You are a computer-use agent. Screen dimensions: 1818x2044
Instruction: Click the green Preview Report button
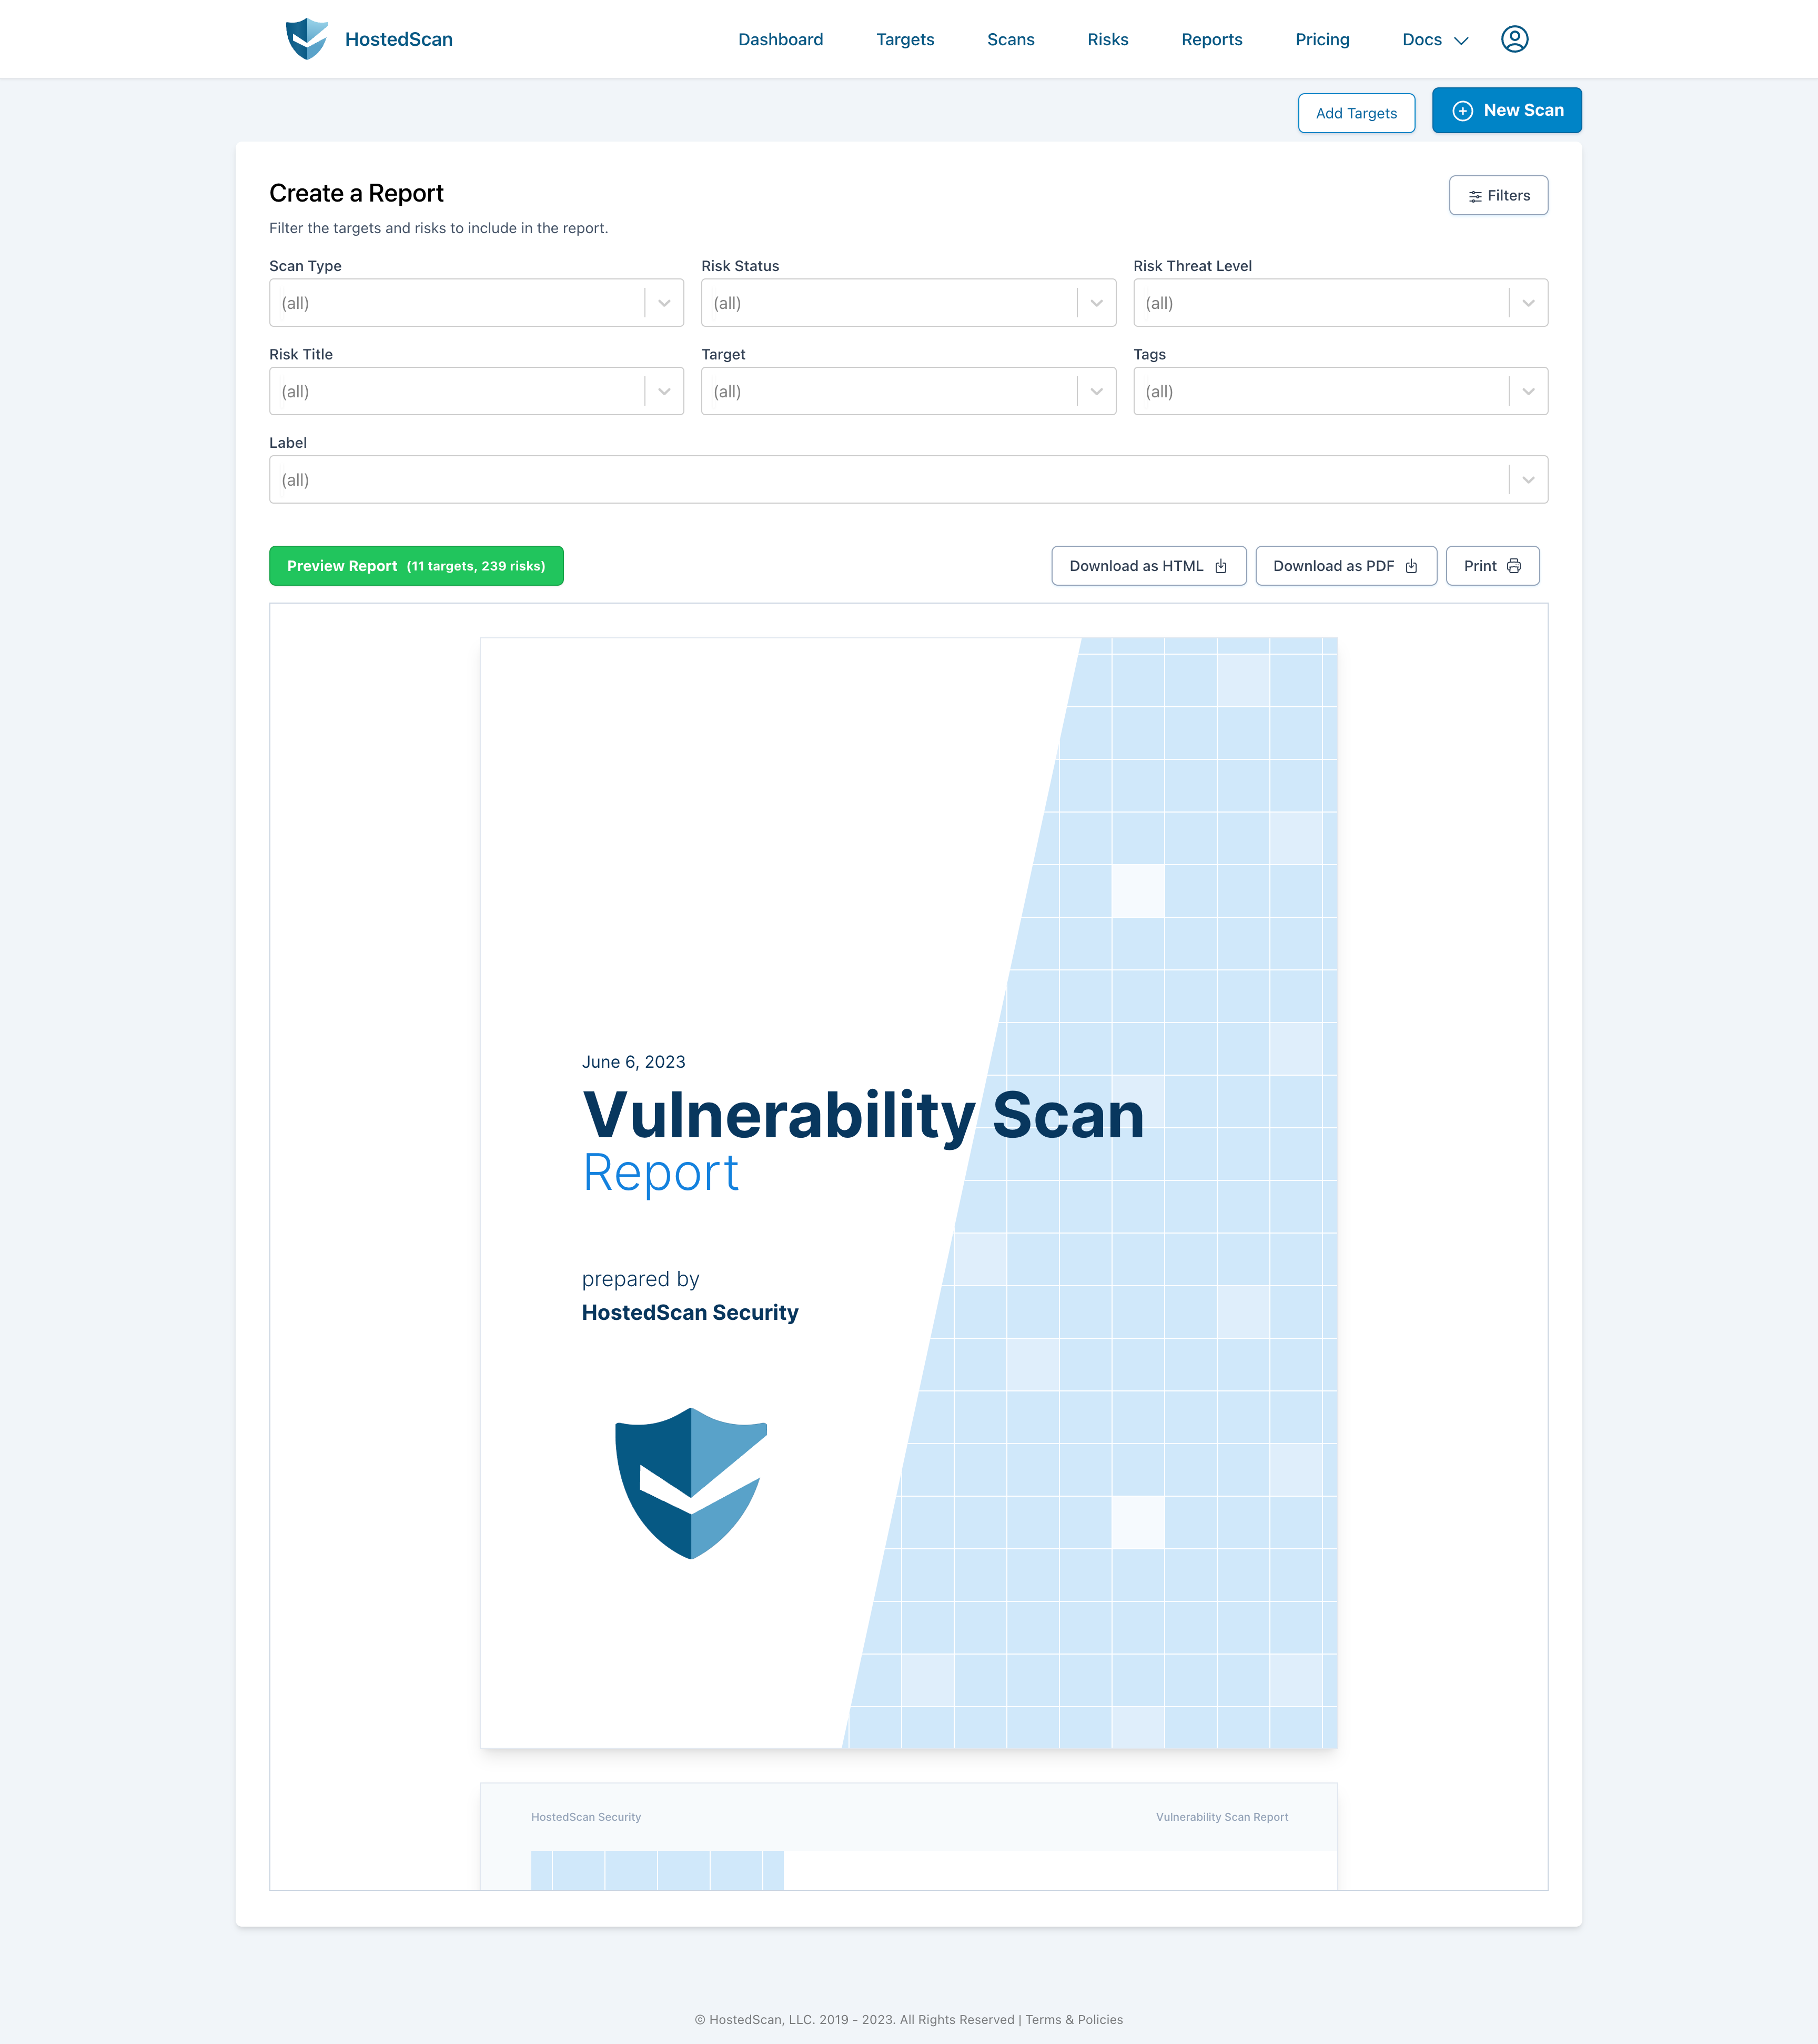click(x=416, y=566)
